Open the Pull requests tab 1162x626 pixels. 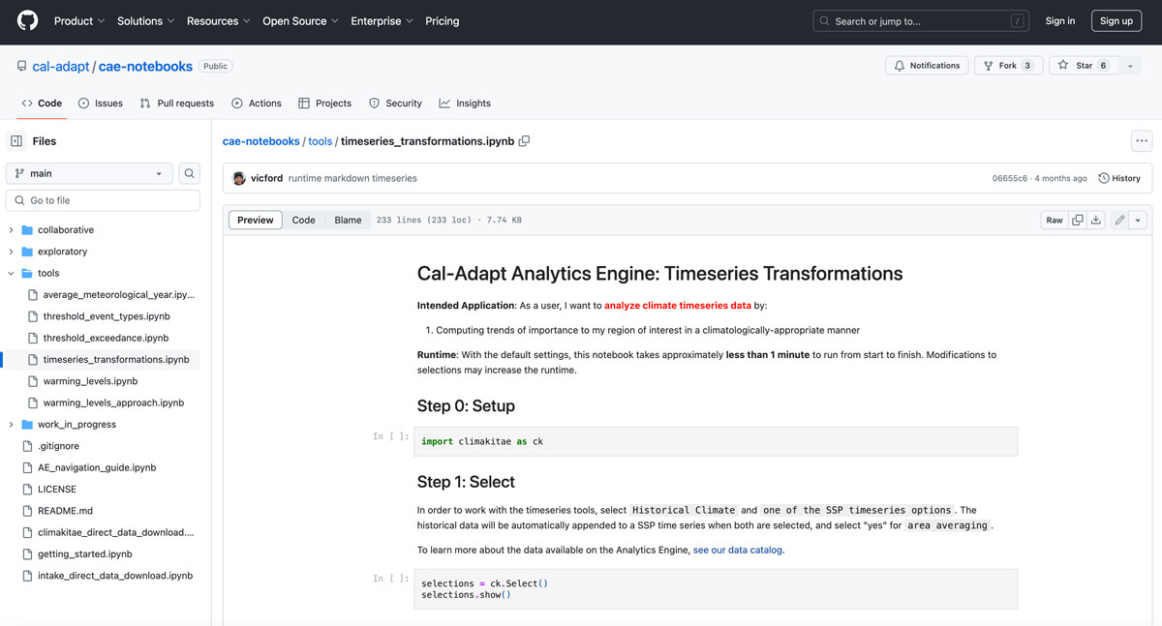176,103
